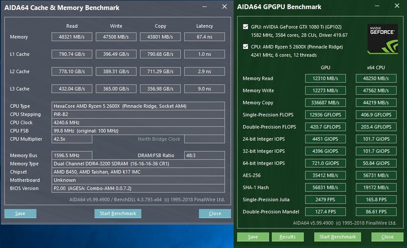
Task: Click the CPU Stepping field PiR-B2
Action: click(138, 114)
